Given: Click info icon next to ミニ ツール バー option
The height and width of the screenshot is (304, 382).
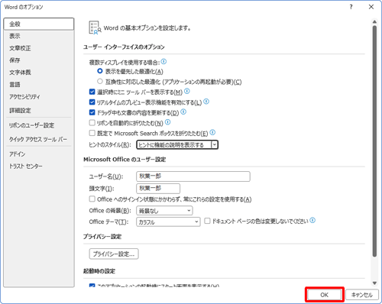Looking at the screenshot, I should point(187,91).
